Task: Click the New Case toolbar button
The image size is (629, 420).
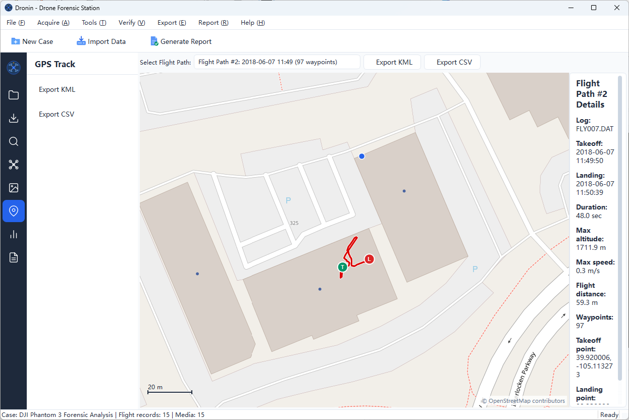Action: point(32,41)
